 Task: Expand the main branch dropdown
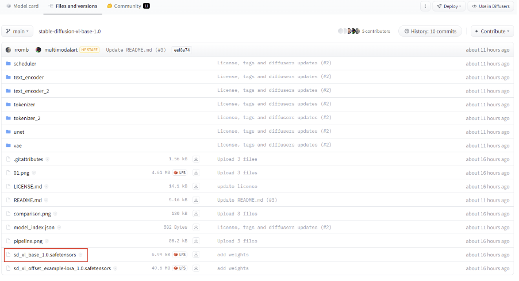click(x=18, y=31)
